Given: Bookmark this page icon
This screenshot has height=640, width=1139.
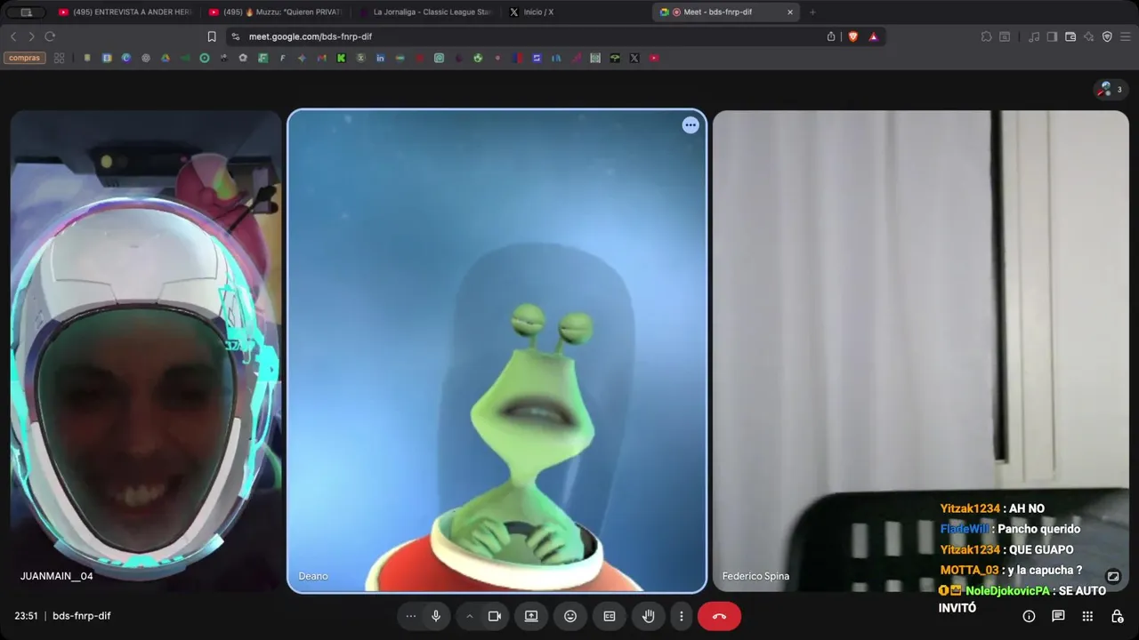Looking at the screenshot, I should (x=212, y=36).
